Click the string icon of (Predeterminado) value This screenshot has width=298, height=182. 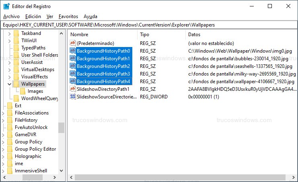pos(73,43)
